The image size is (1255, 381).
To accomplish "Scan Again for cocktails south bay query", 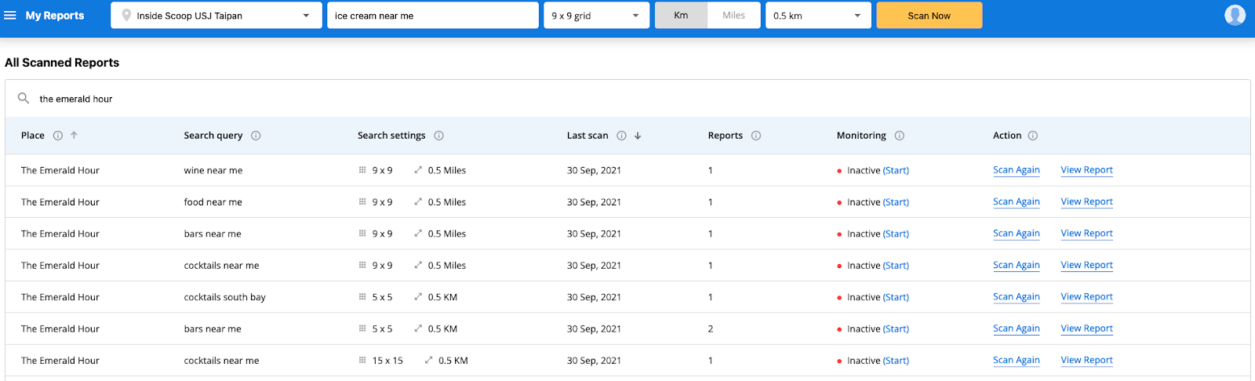I will tap(1016, 297).
